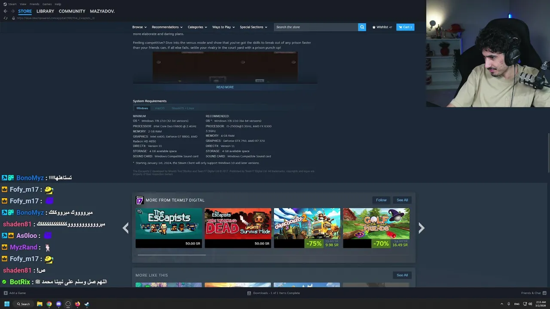This screenshot has height=309, width=550.
Task: Follow Team17 Digital
Action: 381,200
